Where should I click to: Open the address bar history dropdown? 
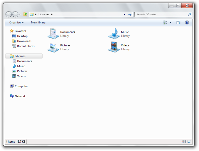tap(124, 14)
